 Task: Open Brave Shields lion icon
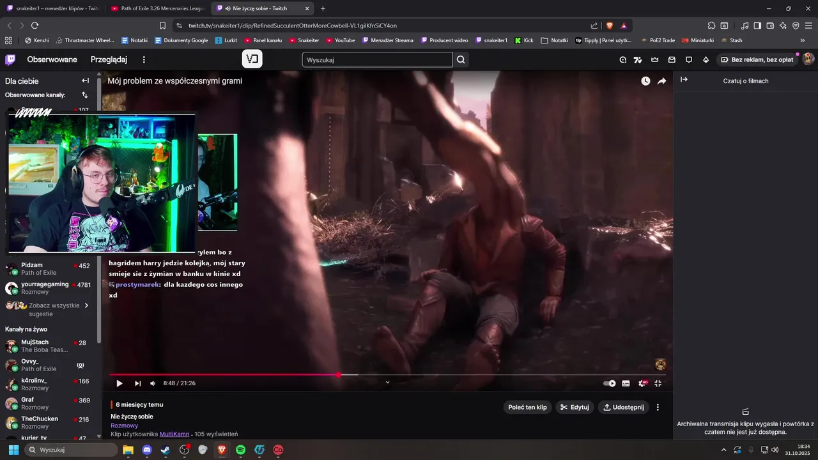click(x=609, y=26)
